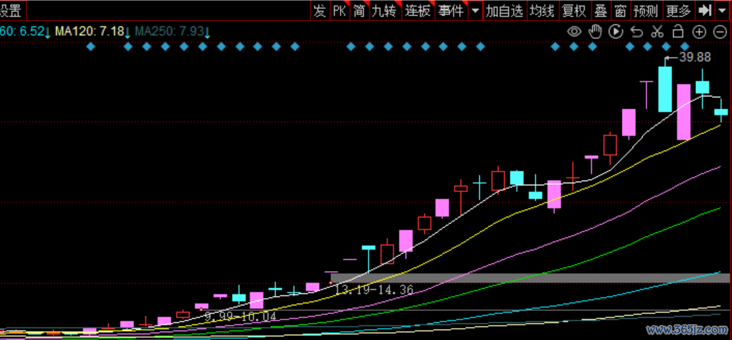This screenshot has width=732, height=340.
Task: Click 加自选 to add to watchlist
Action: point(504,10)
